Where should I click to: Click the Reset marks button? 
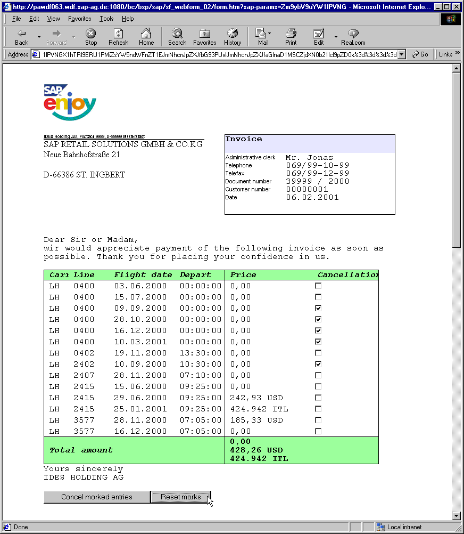coord(181,497)
